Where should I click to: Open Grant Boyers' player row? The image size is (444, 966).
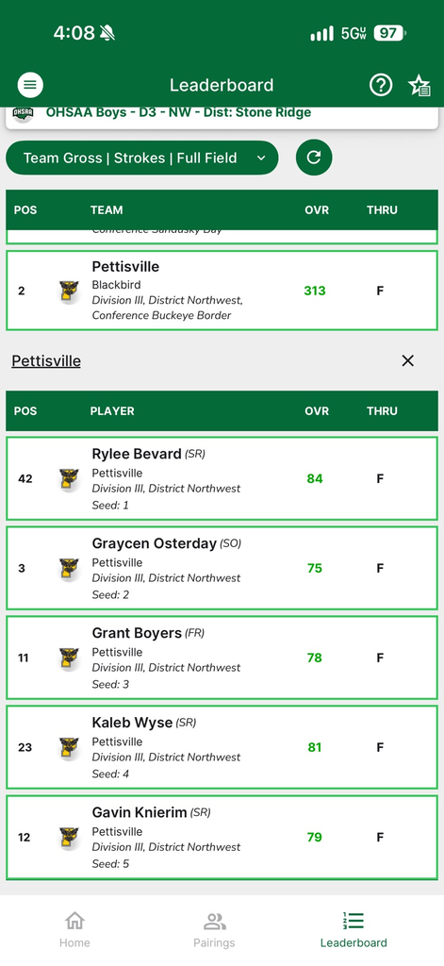(x=222, y=658)
